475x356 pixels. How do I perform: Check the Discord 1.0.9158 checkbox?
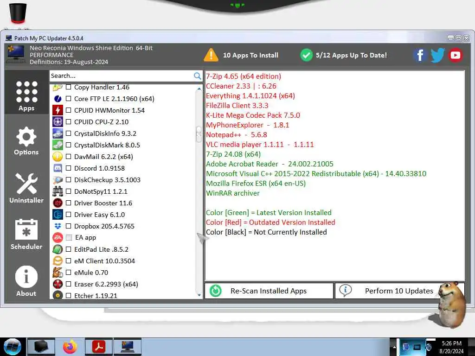pos(69,168)
